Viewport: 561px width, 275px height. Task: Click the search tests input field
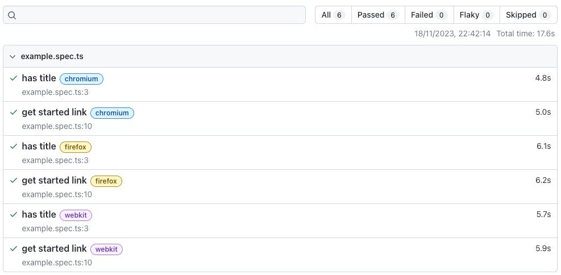coord(154,15)
